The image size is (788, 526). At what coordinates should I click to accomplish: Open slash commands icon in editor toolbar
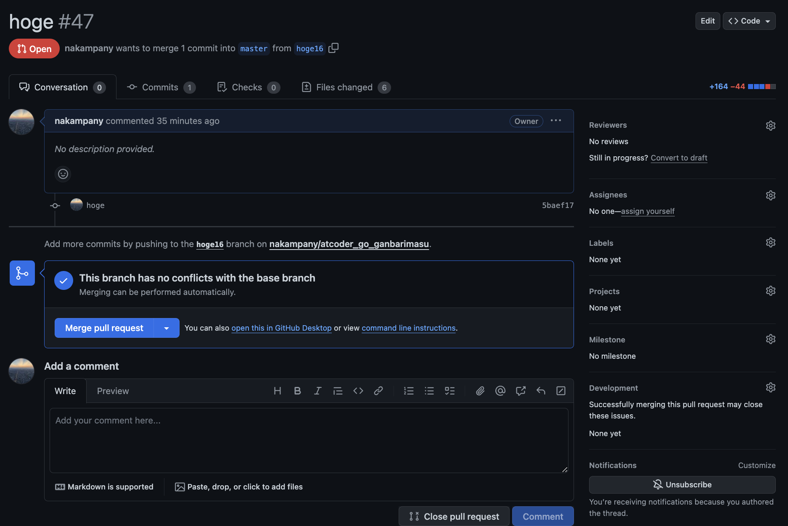pyautogui.click(x=561, y=391)
